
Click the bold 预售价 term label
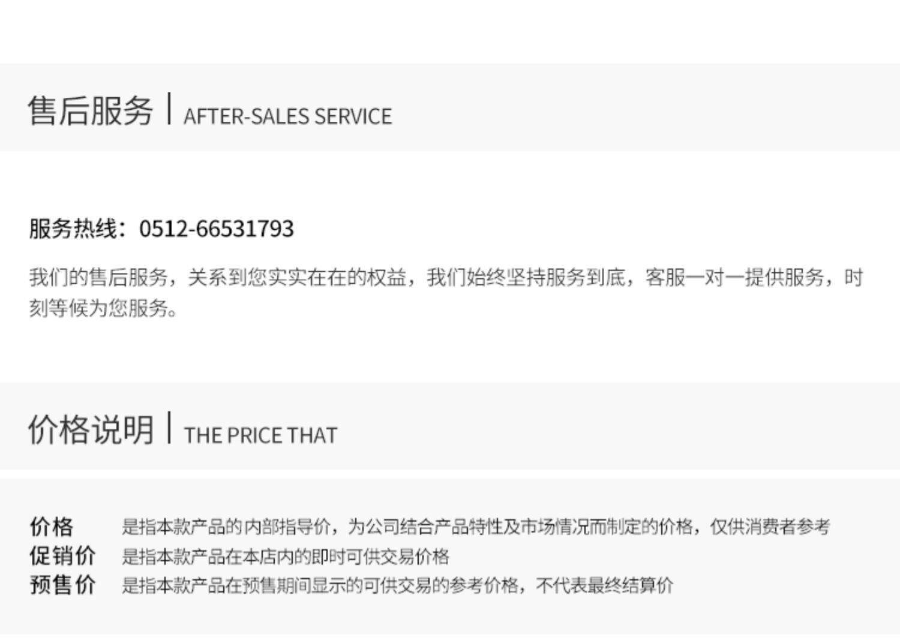[x=62, y=584]
